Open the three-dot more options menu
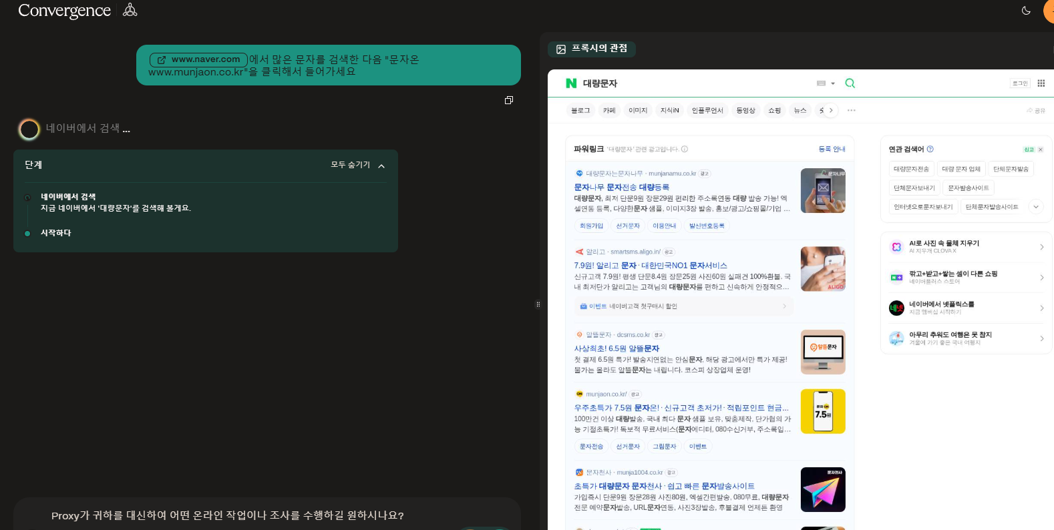The height and width of the screenshot is (530, 1054). pyautogui.click(x=851, y=110)
